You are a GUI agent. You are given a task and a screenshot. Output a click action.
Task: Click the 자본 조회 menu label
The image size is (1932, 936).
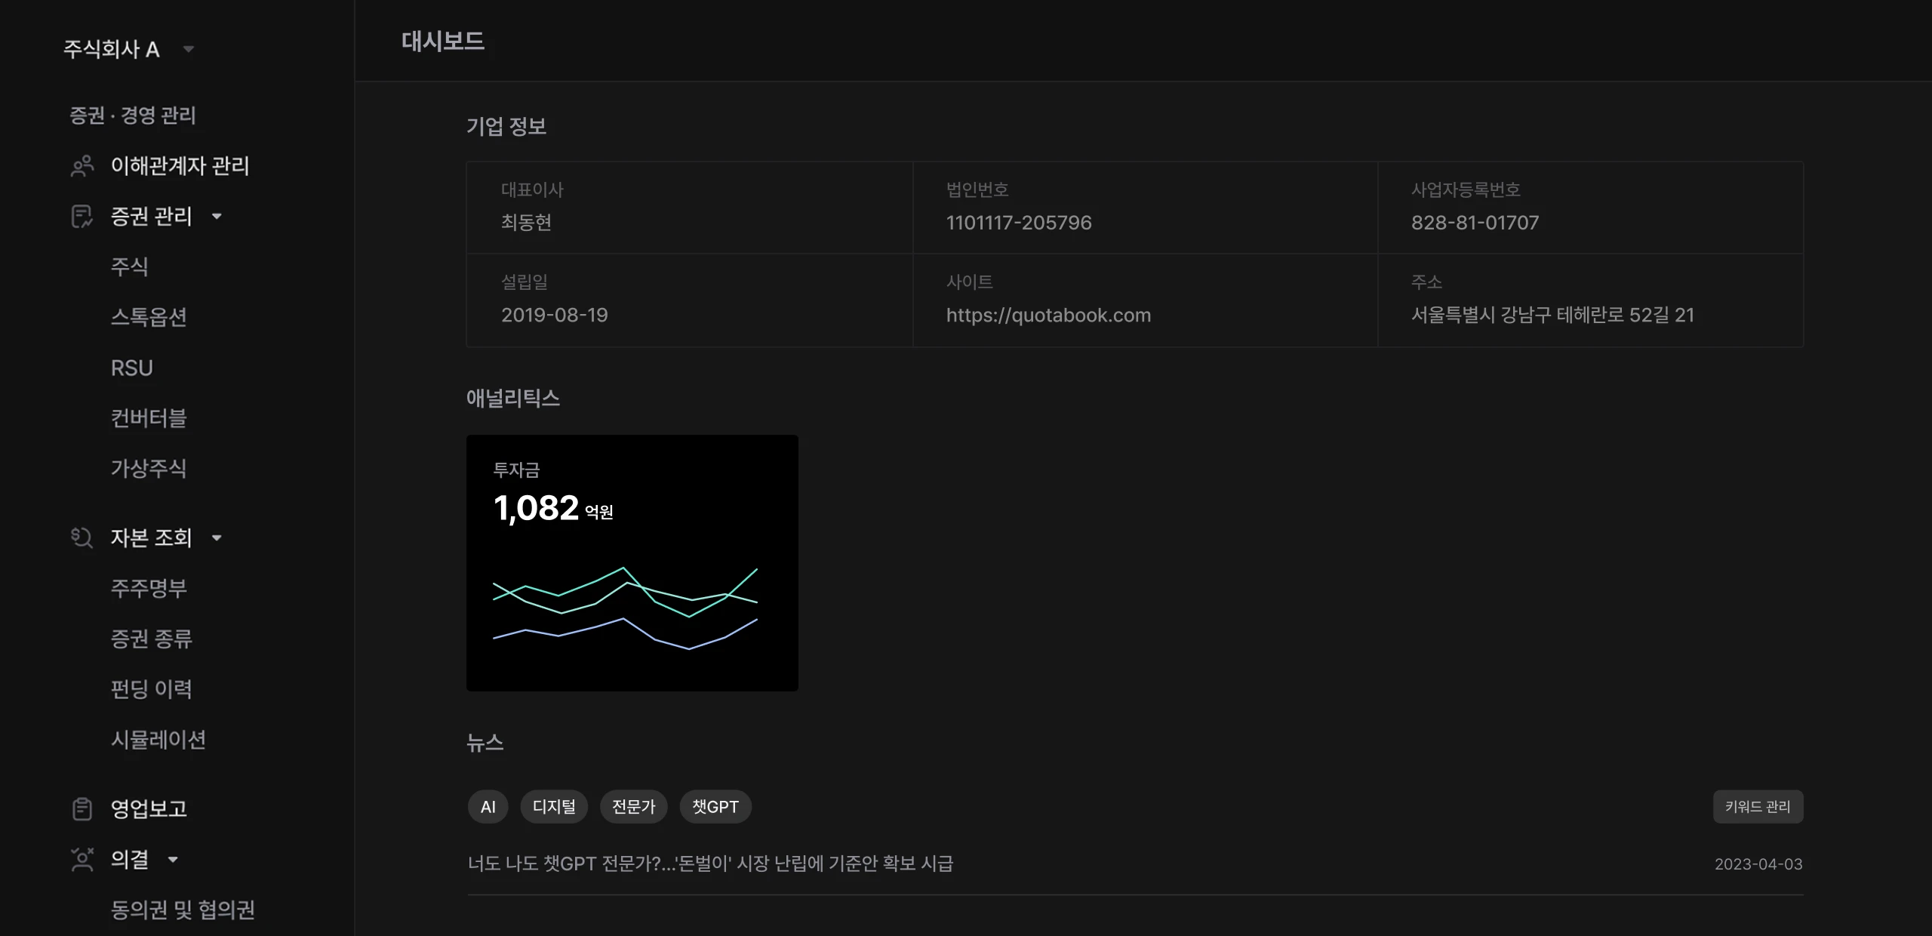(x=152, y=537)
